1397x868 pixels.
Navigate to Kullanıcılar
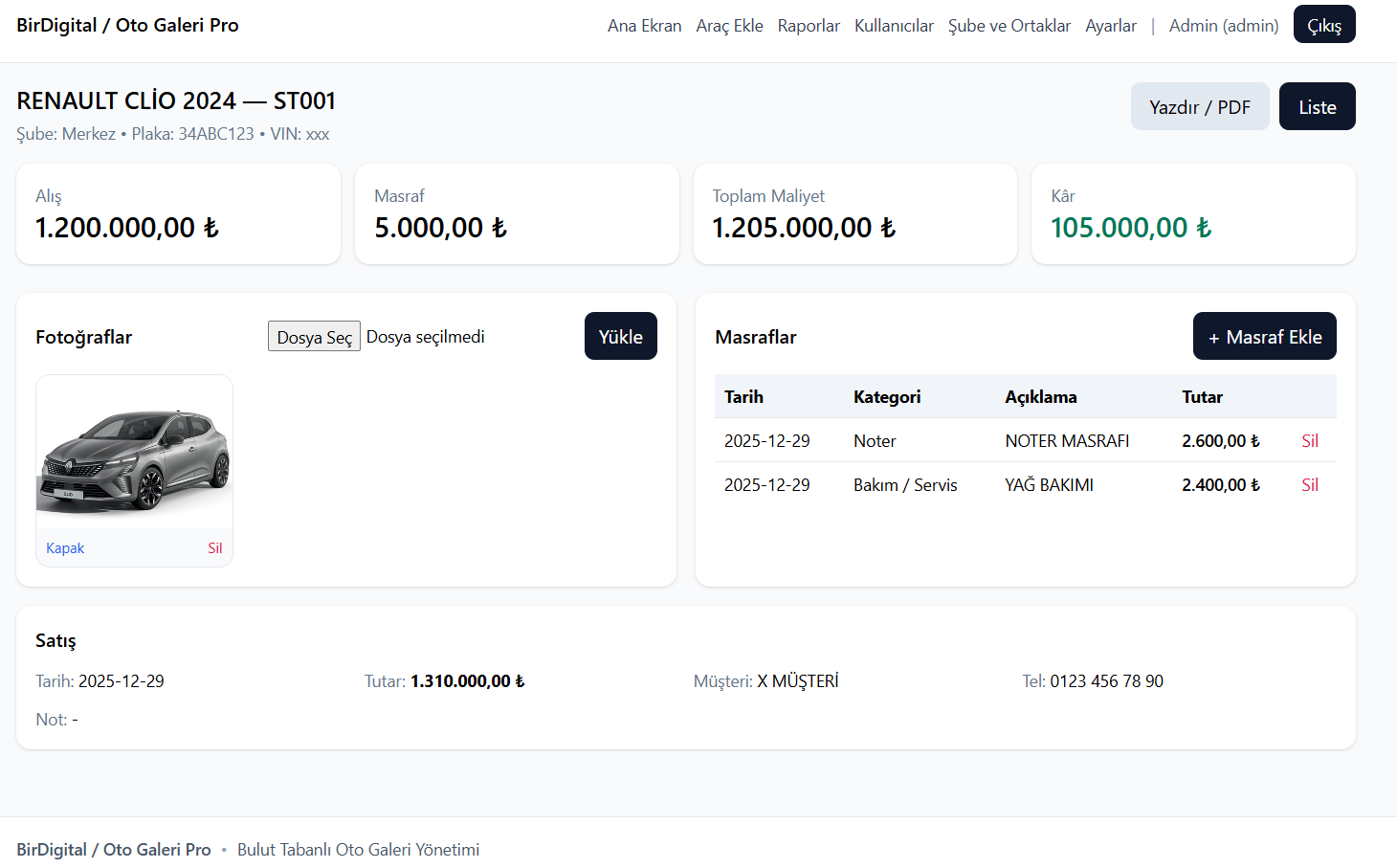(x=894, y=26)
